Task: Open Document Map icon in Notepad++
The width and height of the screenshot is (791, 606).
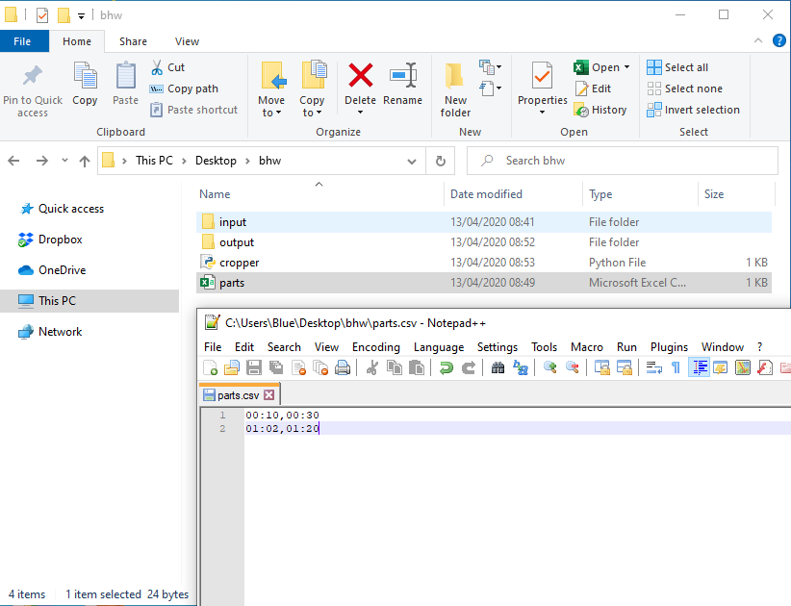Action: tap(743, 367)
